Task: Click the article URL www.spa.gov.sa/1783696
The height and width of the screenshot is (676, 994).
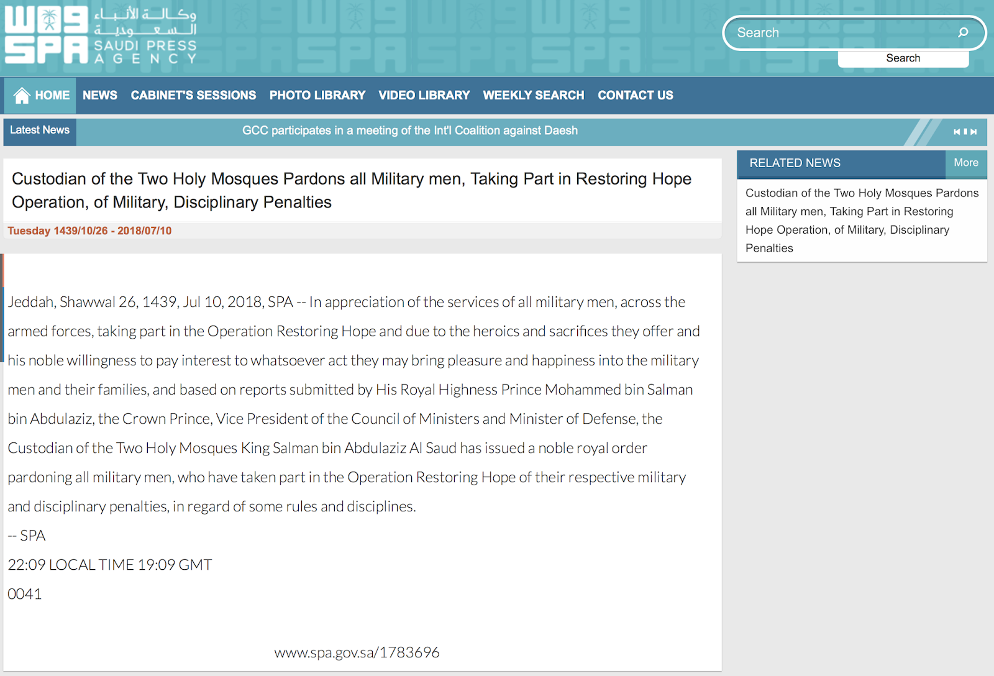Action: (357, 652)
